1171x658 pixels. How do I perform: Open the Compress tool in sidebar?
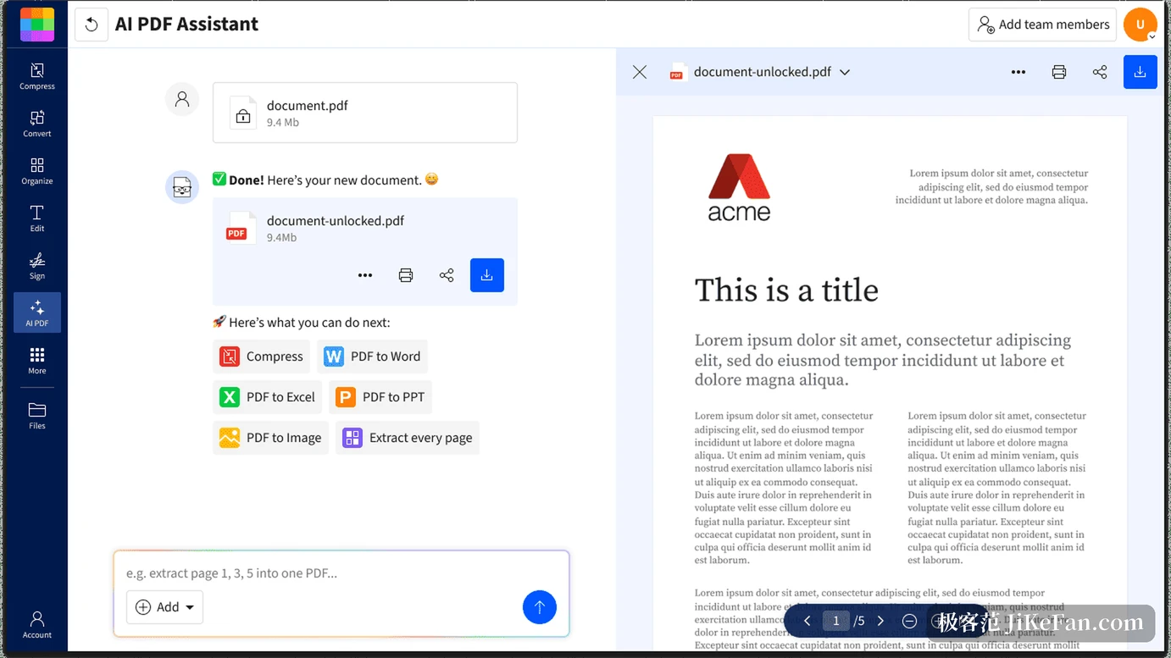click(x=37, y=76)
